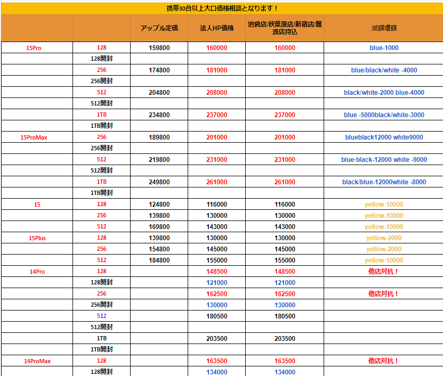Click the purple 512 capacity cell
The width and height of the screenshot is (443, 376).
[102, 316]
